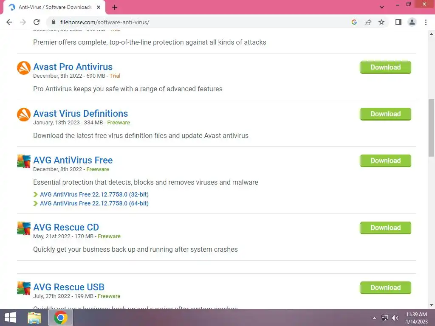Download AVG AntiVirus Free

pyautogui.click(x=385, y=161)
